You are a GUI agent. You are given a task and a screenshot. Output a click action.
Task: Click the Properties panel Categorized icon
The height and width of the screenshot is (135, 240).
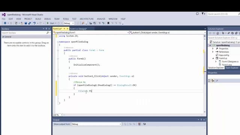[209, 81]
